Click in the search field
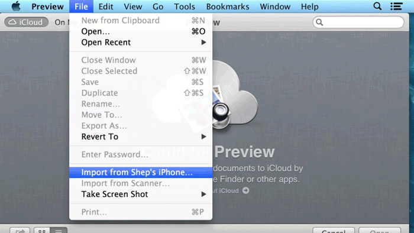Image resolution: width=414 pixels, height=233 pixels. click(x=358, y=22)
